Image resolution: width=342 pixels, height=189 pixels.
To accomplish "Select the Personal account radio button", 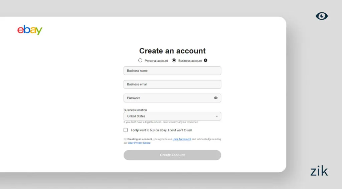I will pyautogui.click(x=140, y=60).
